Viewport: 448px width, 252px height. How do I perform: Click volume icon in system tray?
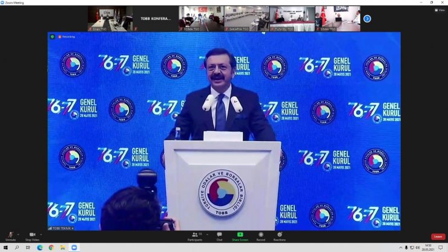point(418,248)
